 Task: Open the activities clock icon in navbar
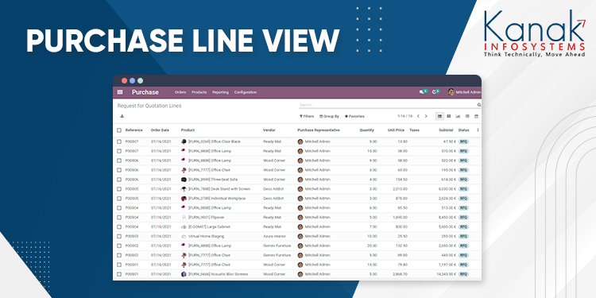[434, 92]
